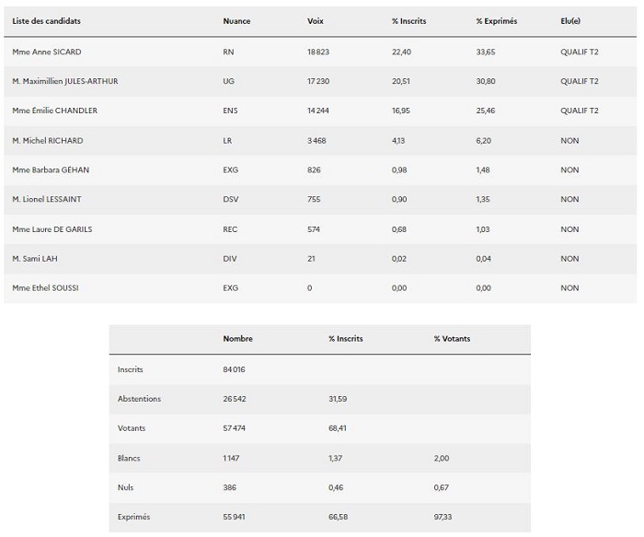Select the '% Exprimés' column header
This screenshot has height=537, width=644.
(497, 21)
